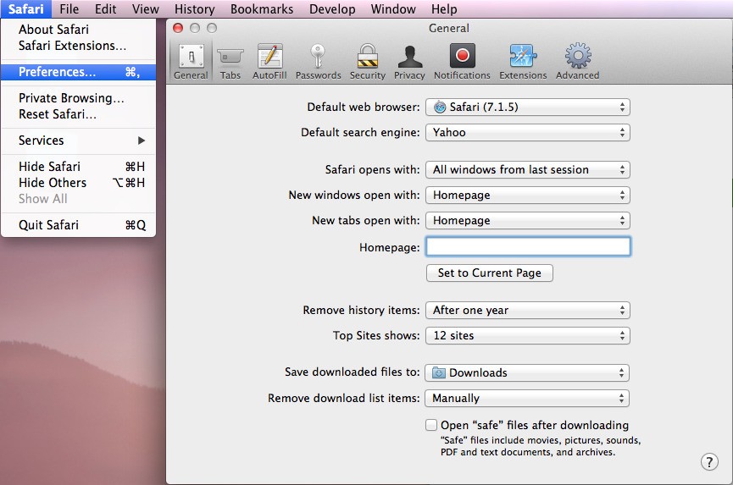Open the View menu

pos(146,8)
